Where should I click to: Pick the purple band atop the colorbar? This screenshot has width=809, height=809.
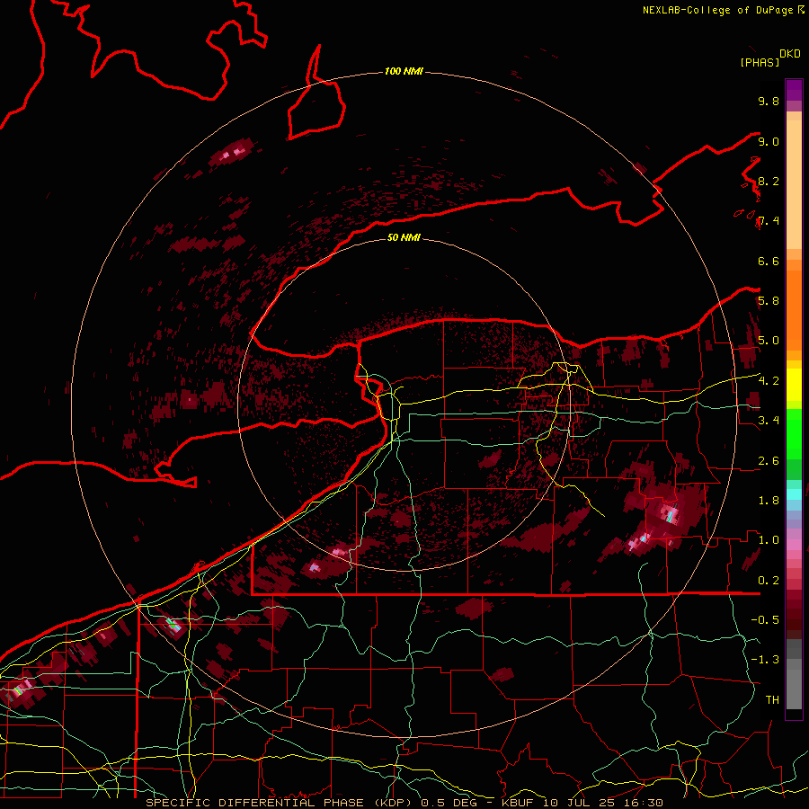pos(794,90)
